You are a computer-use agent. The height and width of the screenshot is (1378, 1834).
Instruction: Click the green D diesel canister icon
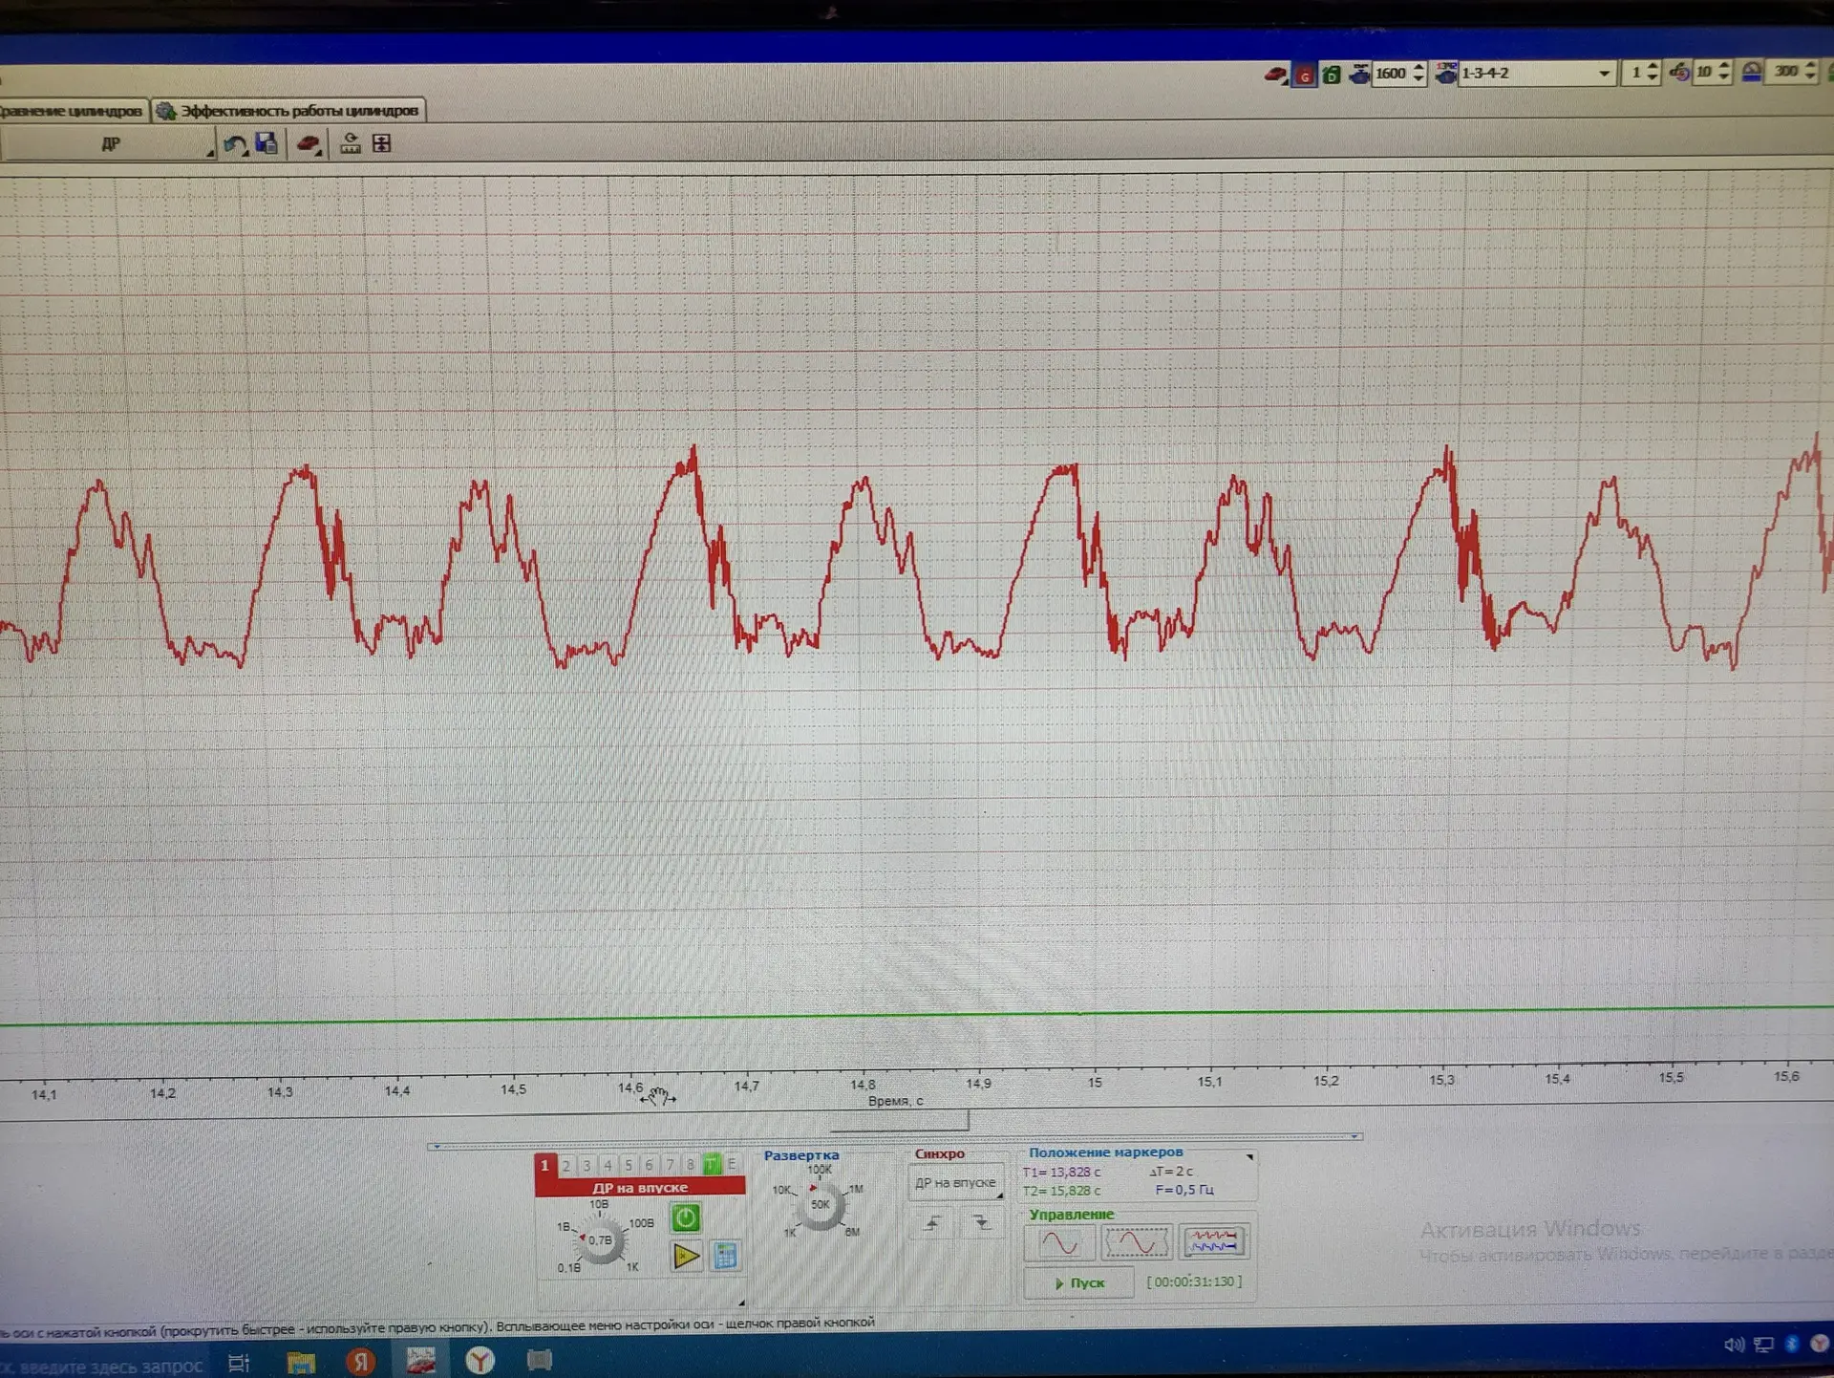point(1332,75)
